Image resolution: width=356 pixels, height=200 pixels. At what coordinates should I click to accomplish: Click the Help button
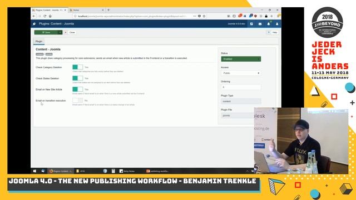point(273,32)
